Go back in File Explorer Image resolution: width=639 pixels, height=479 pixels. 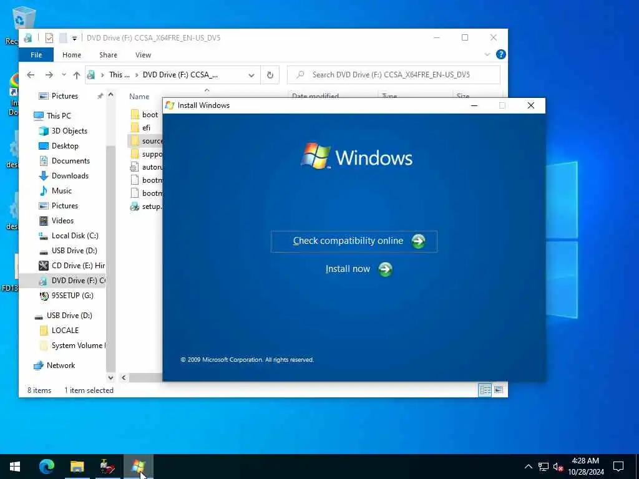click(31, 75)
